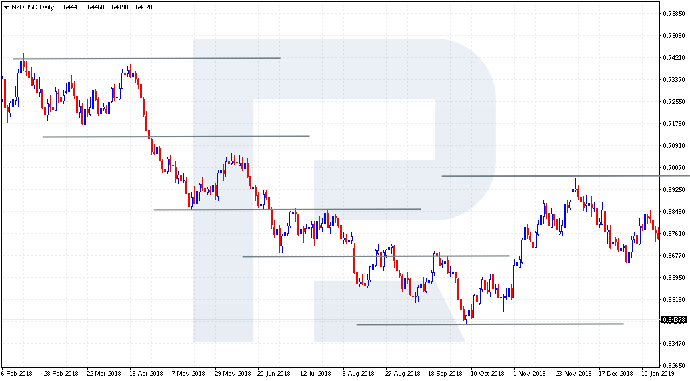The image size is (690, 381).
Task: Click date label 7 May 2018
Action: [189, 374]
